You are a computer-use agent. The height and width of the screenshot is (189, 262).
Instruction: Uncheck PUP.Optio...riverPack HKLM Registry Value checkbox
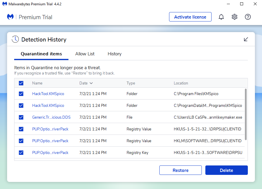pos(21,141)
